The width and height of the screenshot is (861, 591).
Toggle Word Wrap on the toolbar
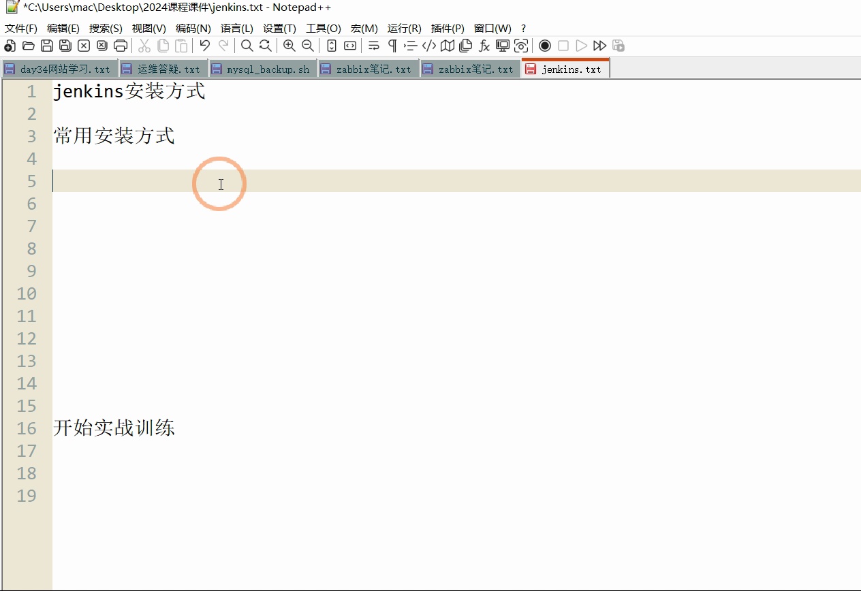373,46
